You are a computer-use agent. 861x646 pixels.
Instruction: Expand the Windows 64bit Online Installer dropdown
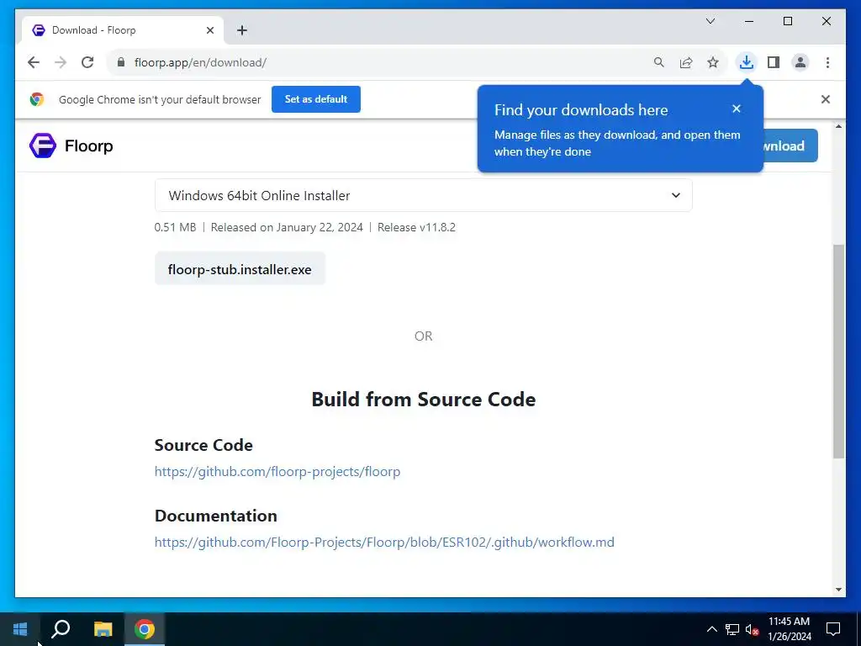(424, 195)
